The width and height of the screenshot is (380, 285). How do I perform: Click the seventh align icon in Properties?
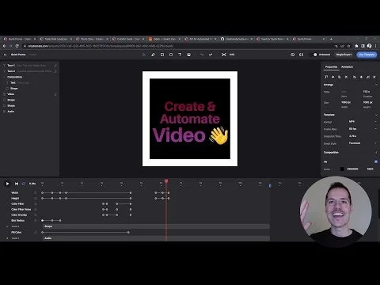tap(368, 77)
